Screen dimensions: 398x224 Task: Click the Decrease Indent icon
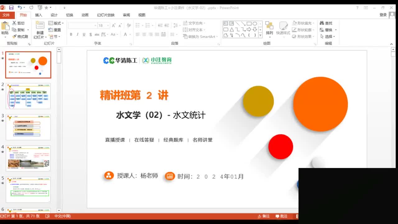[160, 26]
